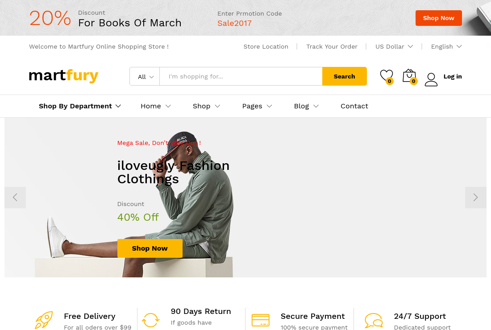Open the Pages menu
The height and width of the screenshot is (330, 491).
pyautogui.click(x=257, y=106)
